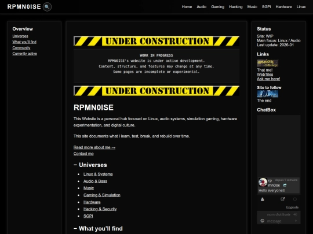Pop out the ChatBox in external window

[283, 199]
